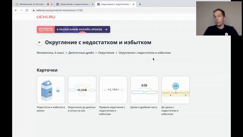Open the 13,268 number card thumbnail

click(82, 90)
